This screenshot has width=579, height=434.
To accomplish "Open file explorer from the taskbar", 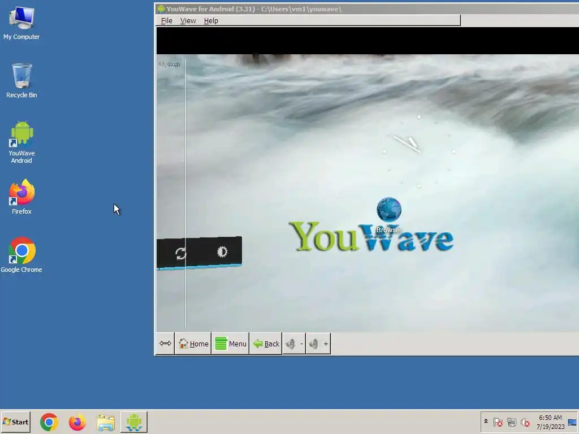I will pyautogui.click(x=106, y=422).
